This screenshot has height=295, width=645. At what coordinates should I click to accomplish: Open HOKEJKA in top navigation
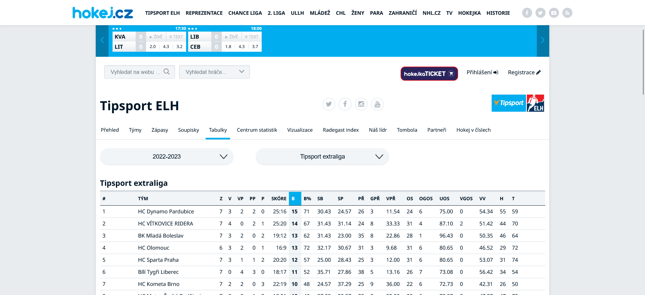pyautogui.click(x=469, y=13)
